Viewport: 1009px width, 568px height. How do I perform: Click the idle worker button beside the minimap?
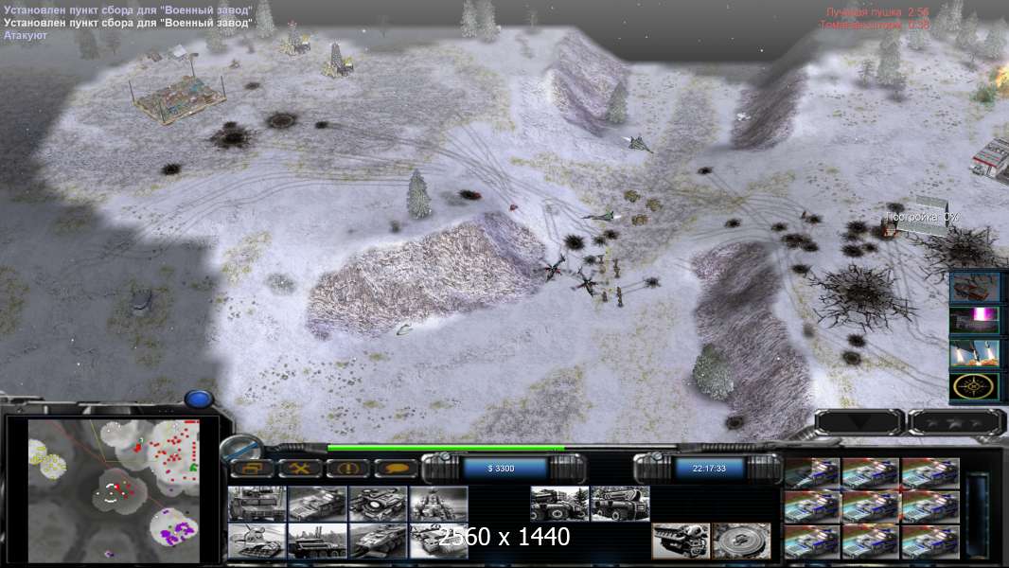click(x=253, y=469)
